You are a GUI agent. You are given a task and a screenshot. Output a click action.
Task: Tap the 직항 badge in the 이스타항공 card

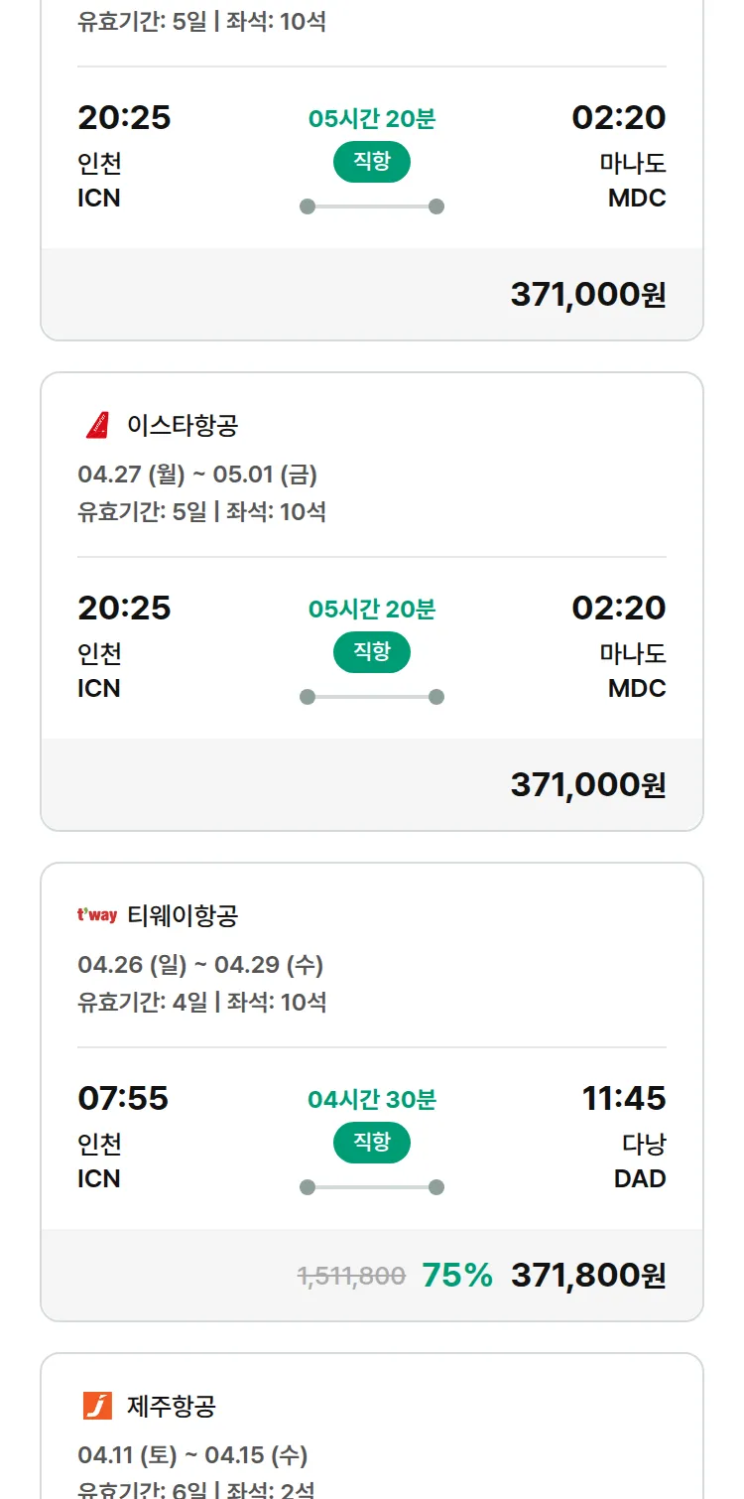click(x=372, y=652)
